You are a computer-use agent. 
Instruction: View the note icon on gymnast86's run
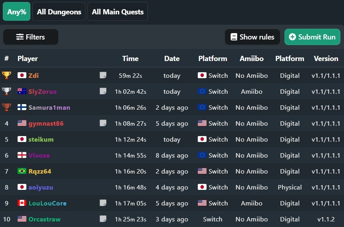tap(103, 123)
